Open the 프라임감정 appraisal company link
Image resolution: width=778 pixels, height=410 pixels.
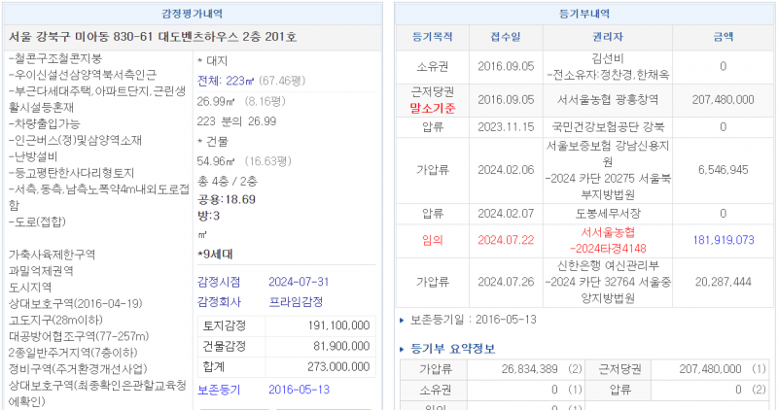coord(295,301)
